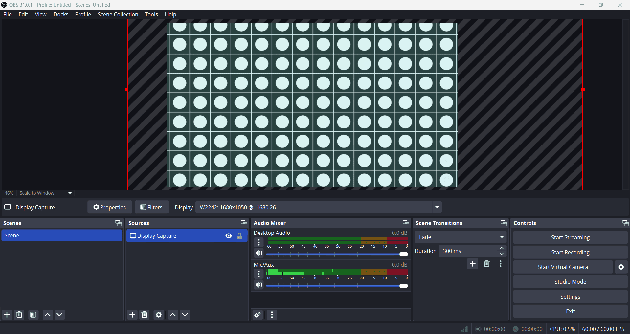Open Fade transition type dropdown
The width and height of the screenshot is (630, 334).
tap(461, 237)
